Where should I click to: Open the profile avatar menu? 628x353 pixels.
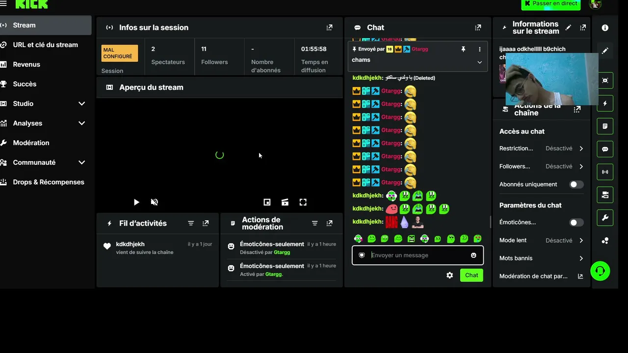(x=595, y=4)
